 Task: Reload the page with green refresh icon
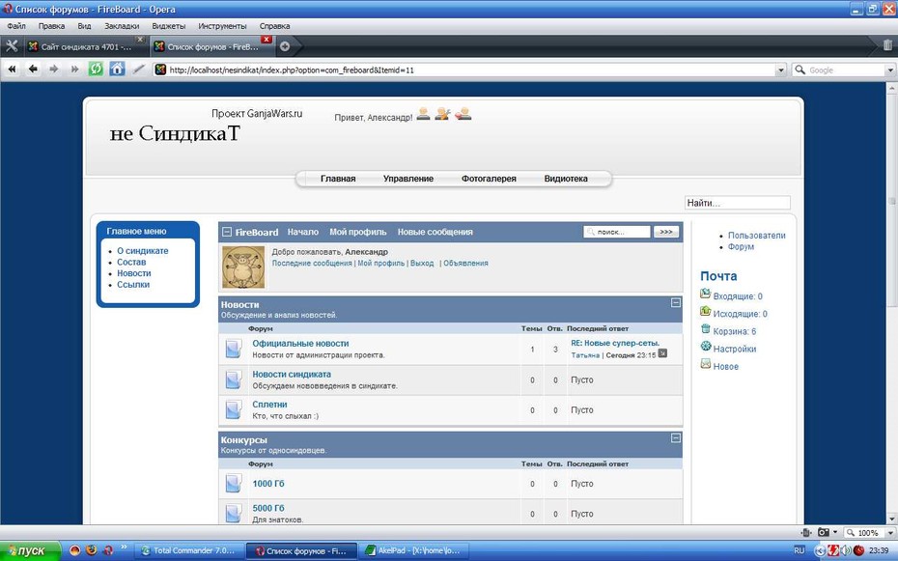pyautogui.click(x=96, y=70)
